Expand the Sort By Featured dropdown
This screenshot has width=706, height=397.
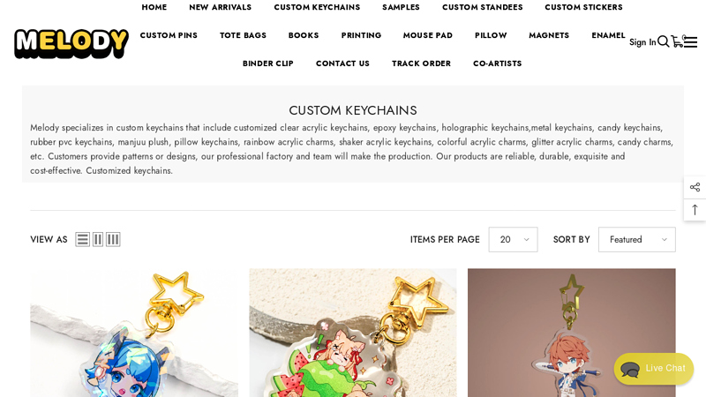[x=636, y=239]
